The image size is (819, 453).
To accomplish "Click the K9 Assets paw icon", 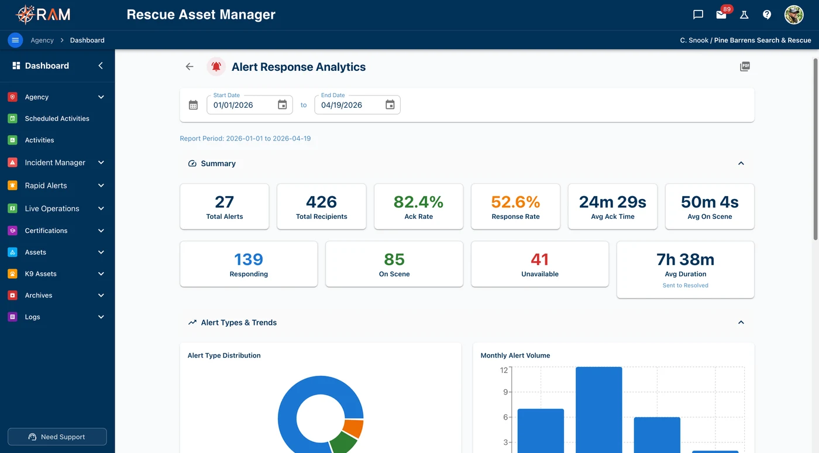I will (x=12, y=274).
